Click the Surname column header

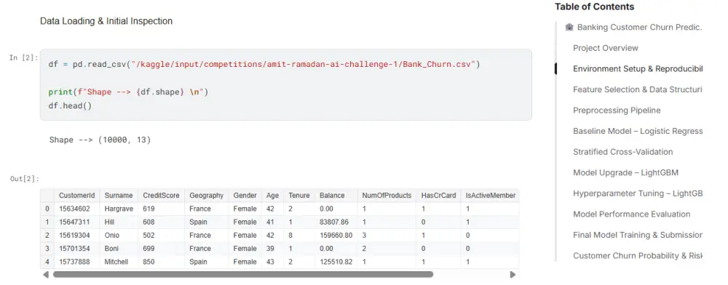click(x=119, y=196)
